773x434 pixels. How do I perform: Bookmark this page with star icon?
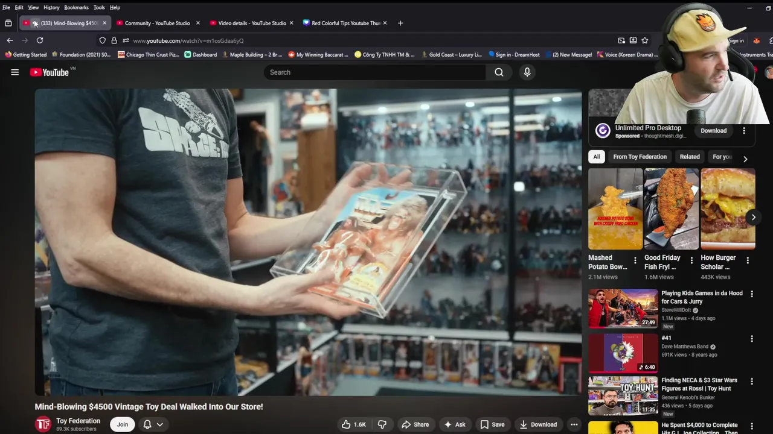[x=645, y=40]
